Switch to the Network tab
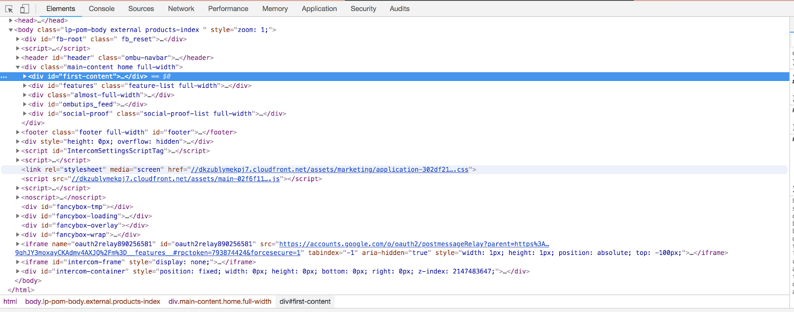Viewport: 794px width, 312px height. tap(181, 9)
